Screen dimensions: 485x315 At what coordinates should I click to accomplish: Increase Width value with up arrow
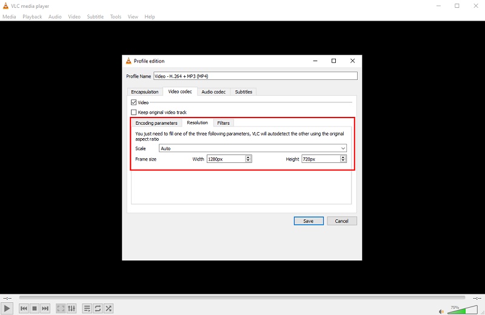248,157
